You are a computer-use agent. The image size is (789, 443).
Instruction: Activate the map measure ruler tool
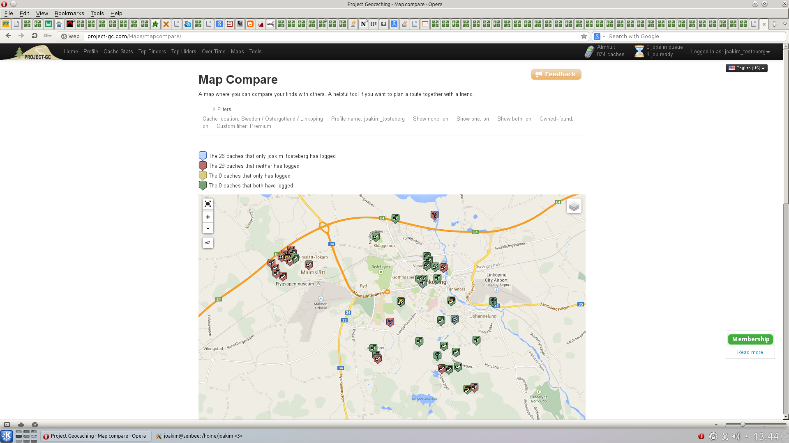coord(208,243)
